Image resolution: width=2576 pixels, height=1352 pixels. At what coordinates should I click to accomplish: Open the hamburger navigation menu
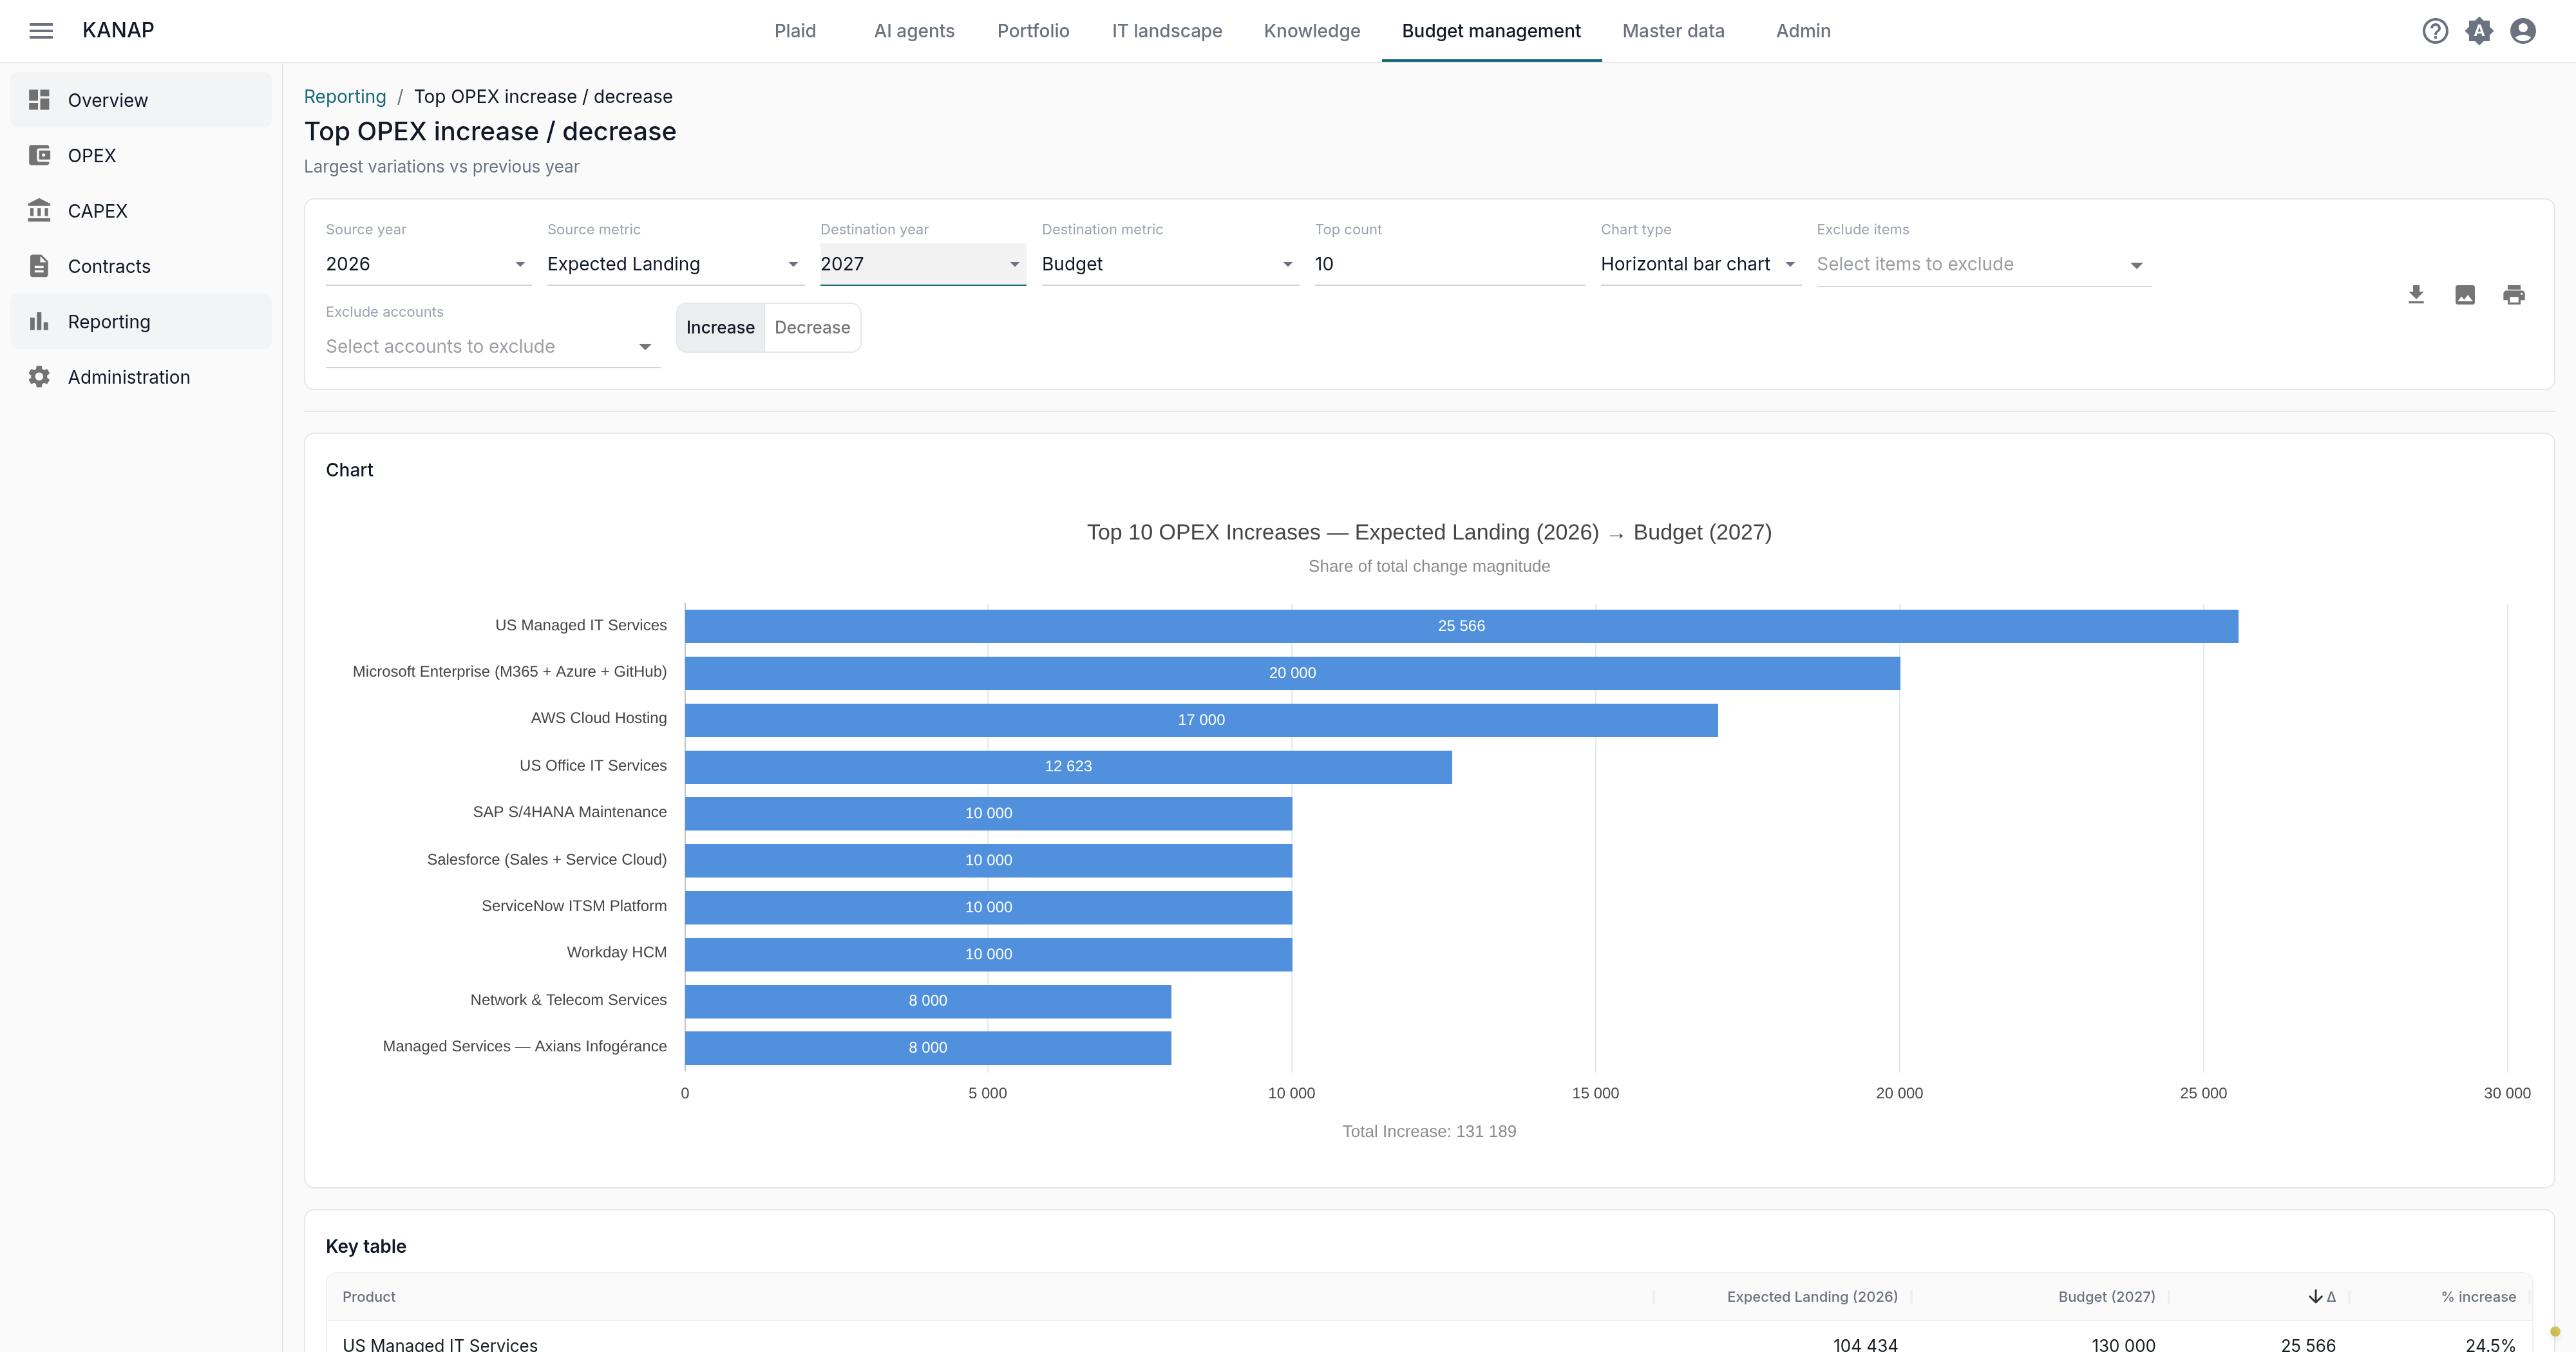pos(41,31)
